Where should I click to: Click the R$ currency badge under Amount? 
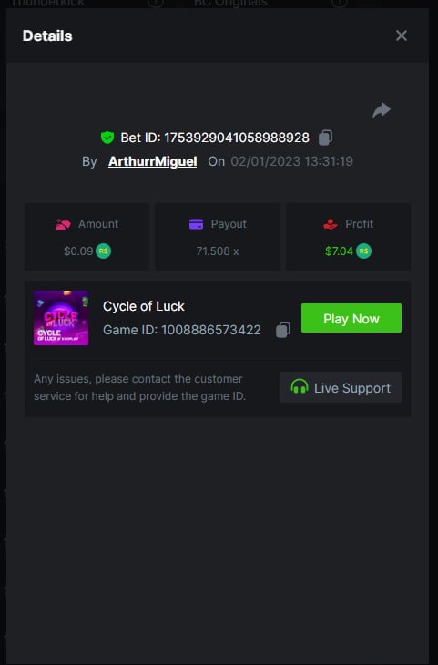pyautogui.click(x=104, y=251)
